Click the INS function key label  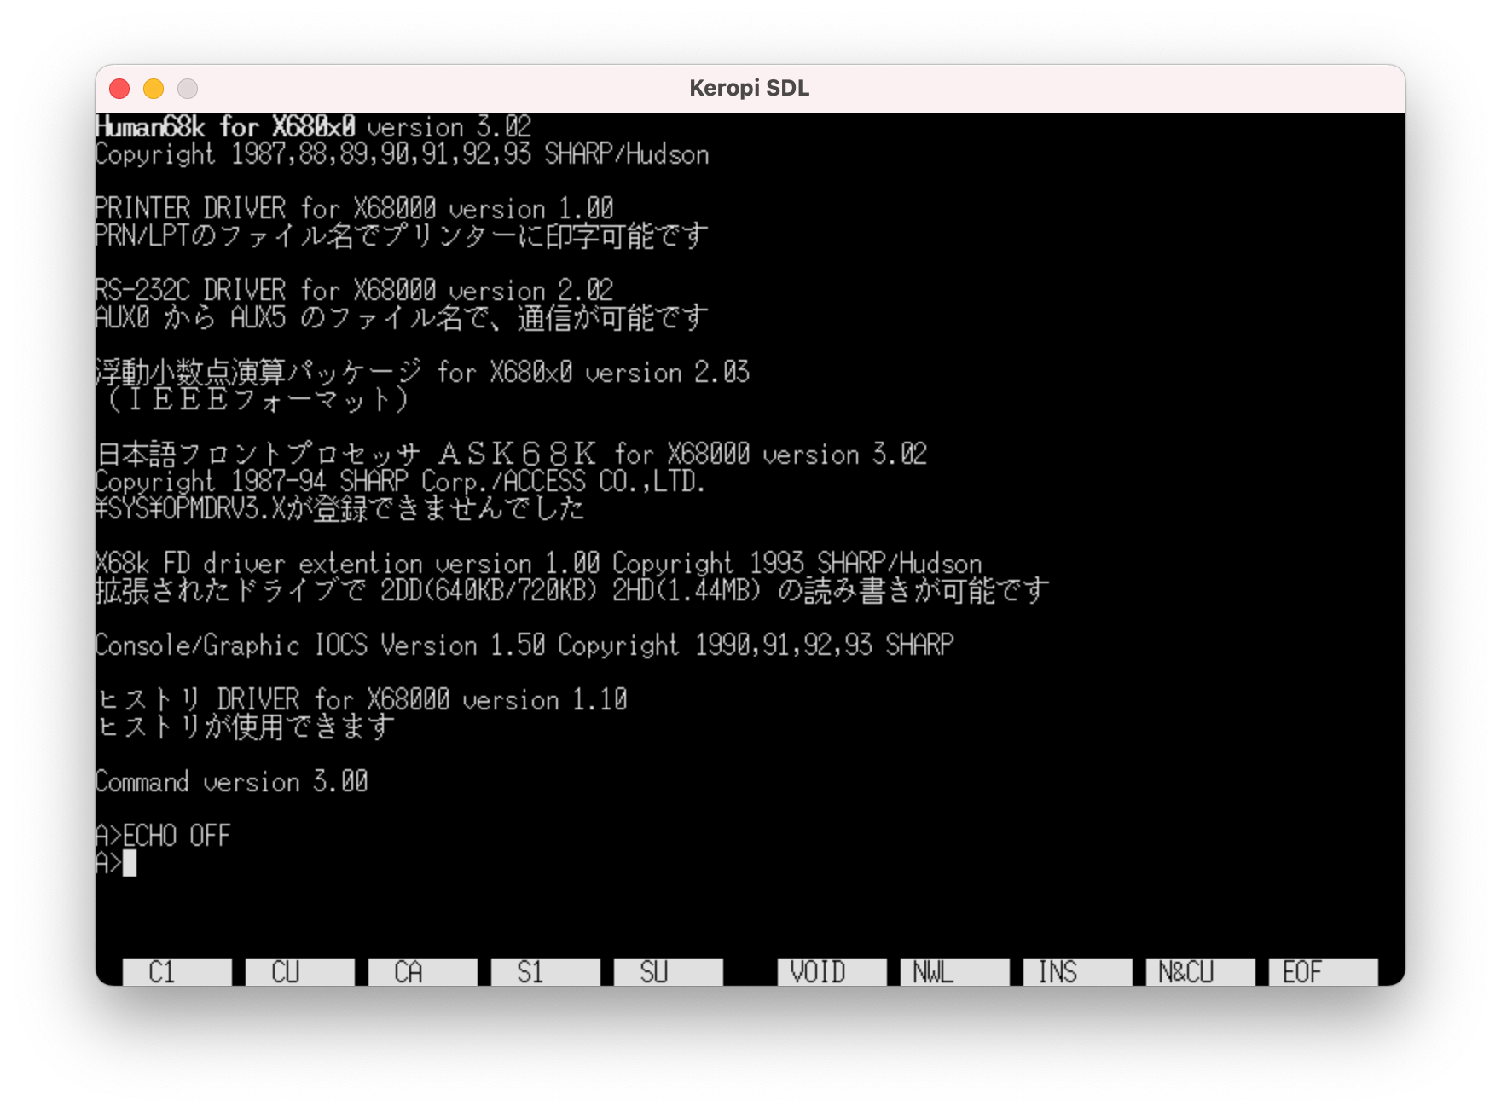(x=1077, y=972)
